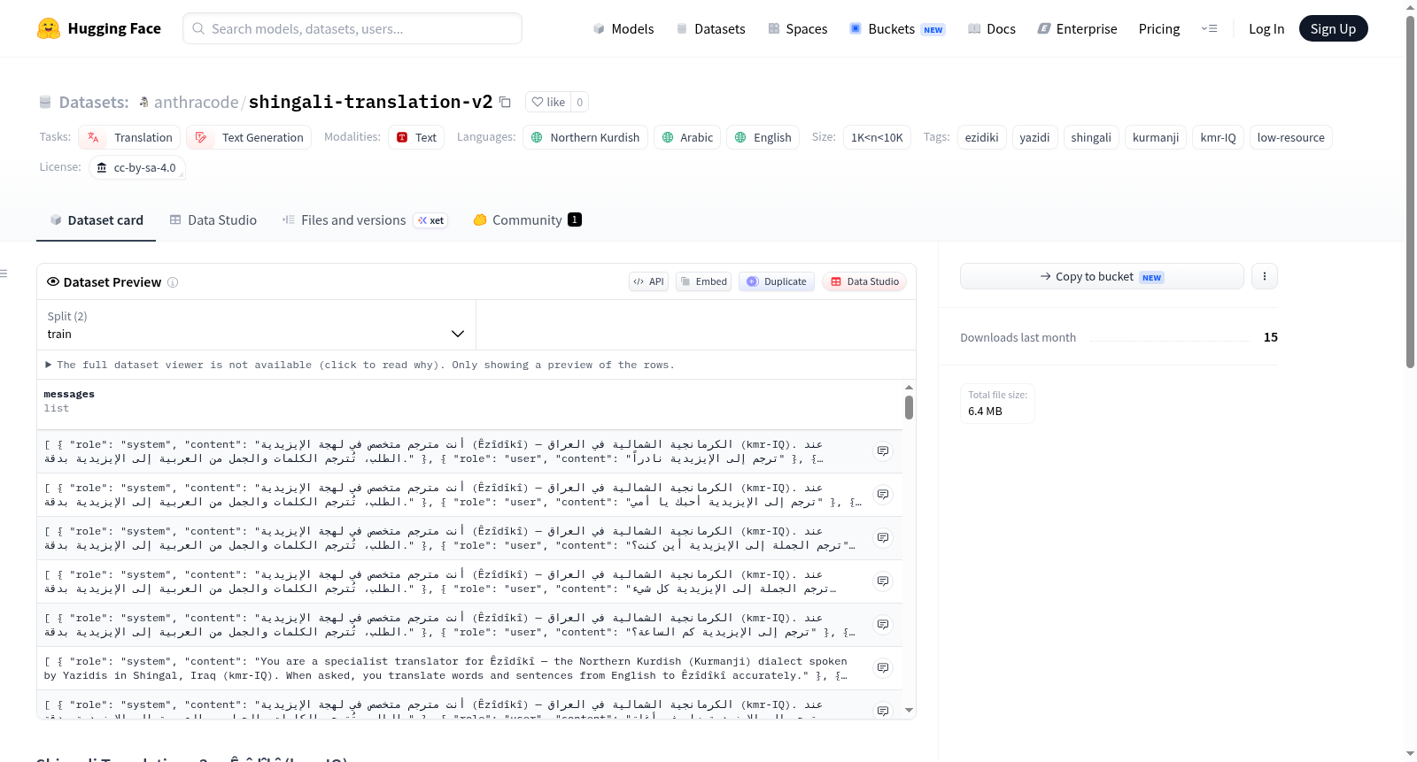
Task: Select the kmr-IQ tag
Action: (1218, 137)
